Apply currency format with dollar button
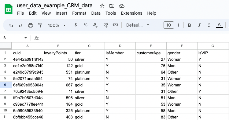 (x=76, y=25)
